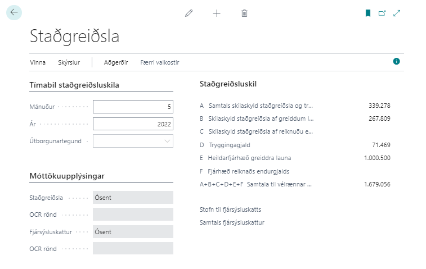This screenshot has width=426, height=269.
Task: Click the Mánuður input field
Action: click(x=133, y=107)
